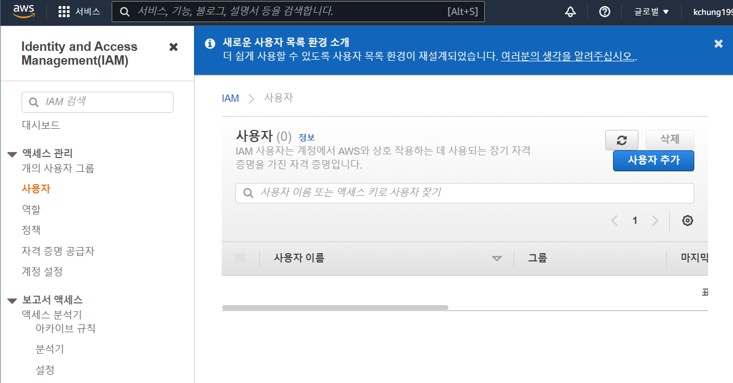This screenshot has height=383, width=733.
Task: Toggle the select-all users checkbox
Action: click(240, 258)
